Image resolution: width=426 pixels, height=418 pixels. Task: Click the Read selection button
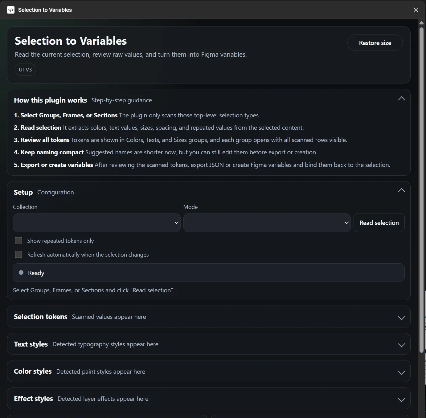click(379, 223)
